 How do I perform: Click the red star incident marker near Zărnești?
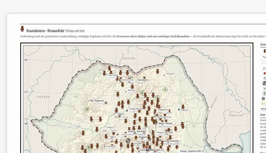(146, 147)
